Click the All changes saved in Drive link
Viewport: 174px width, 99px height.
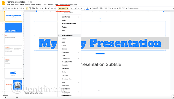[x=69, y=5]
